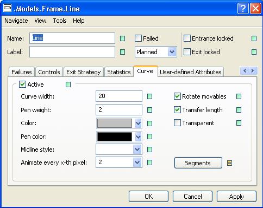Toggle inheritance square for Pen weight

click(x=149, y=110)
